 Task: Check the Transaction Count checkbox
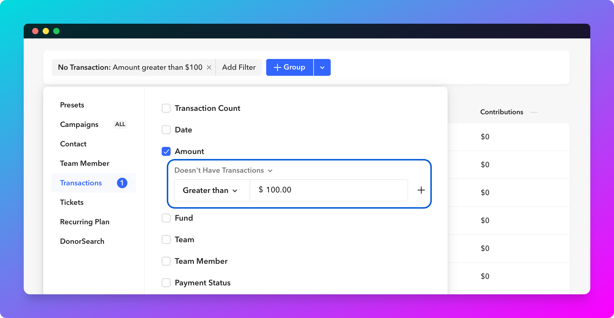(166, 108)
